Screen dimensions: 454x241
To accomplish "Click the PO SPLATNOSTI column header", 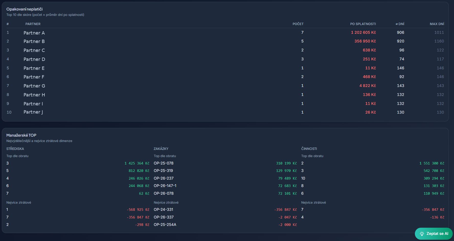I will tap(363, 24).
